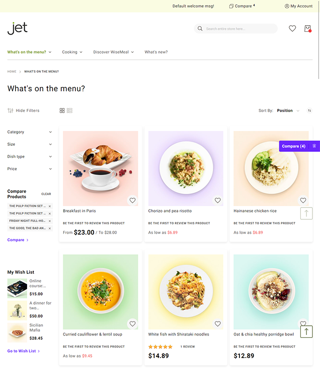Open the shopping cart bag icon
Screen dimensions: 320x372
308,29
